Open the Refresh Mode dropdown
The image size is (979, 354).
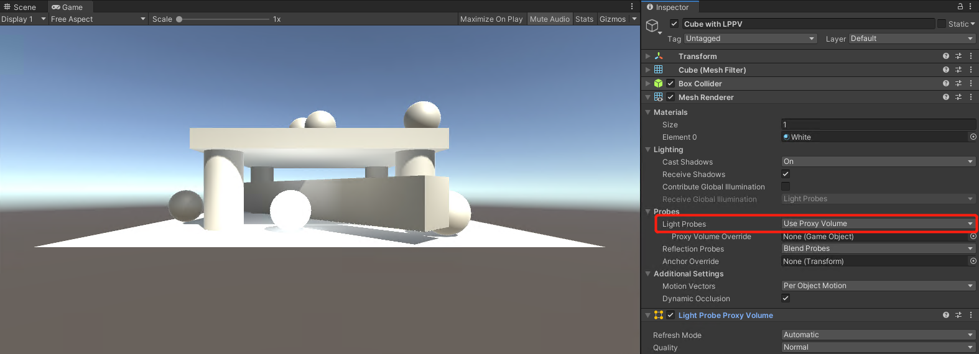tap(879, 335)
